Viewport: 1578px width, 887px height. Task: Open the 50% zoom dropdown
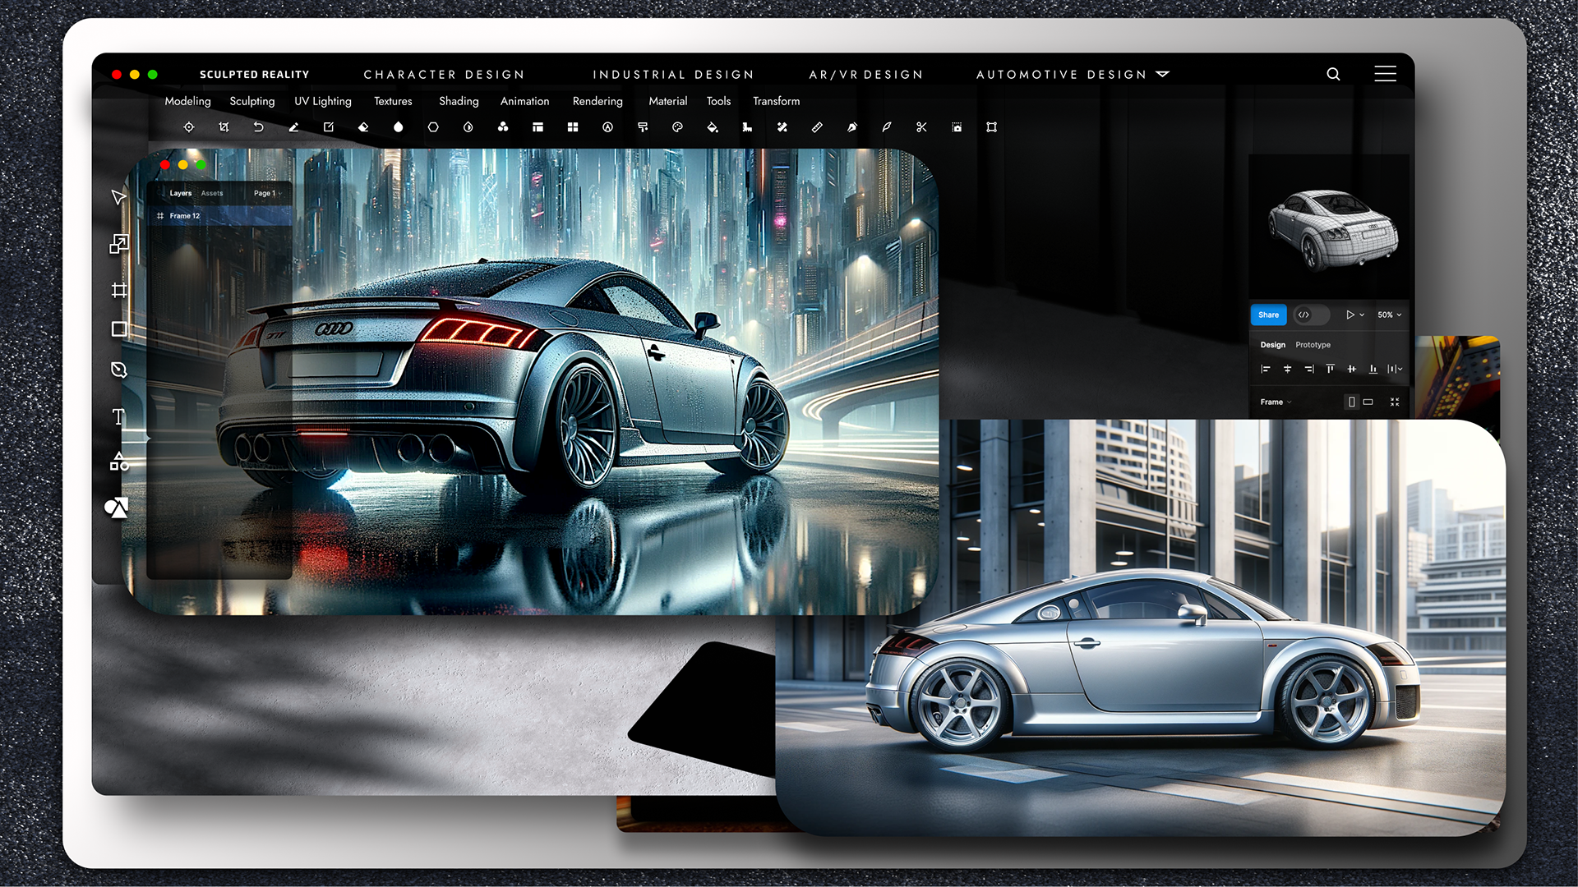click(1389, 315)
